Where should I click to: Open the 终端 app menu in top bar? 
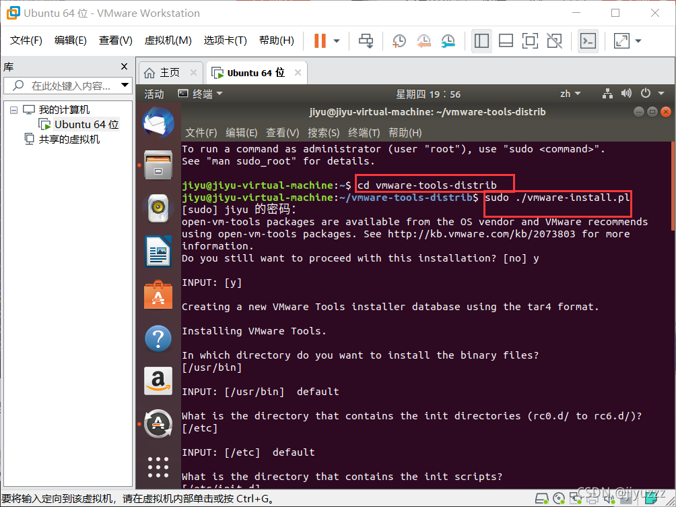pos(200,94)
